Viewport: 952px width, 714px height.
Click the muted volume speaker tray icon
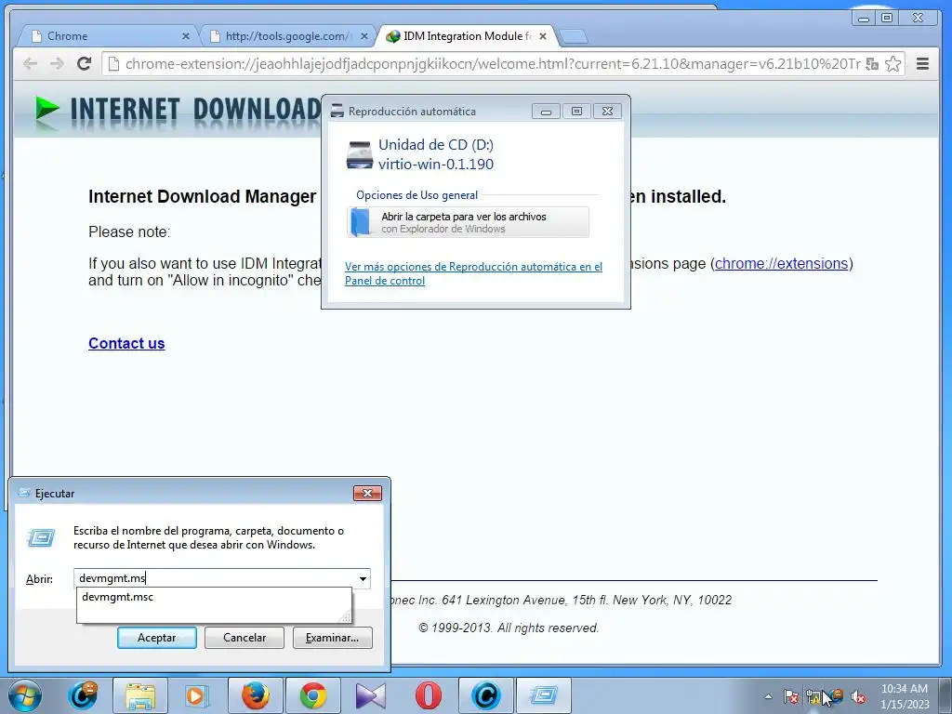[858, 696]
